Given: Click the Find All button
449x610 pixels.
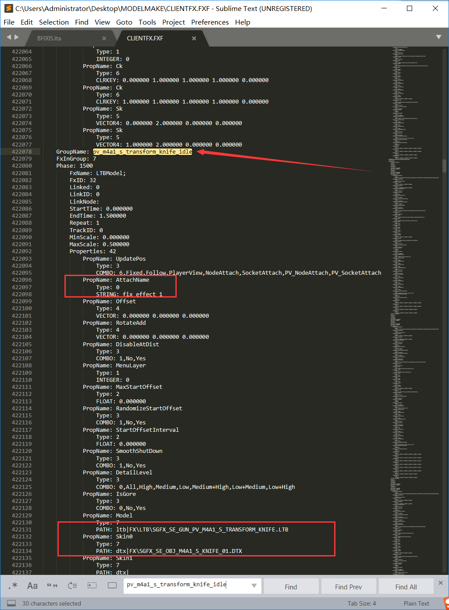Looking at the screenshot, I should [x=406, y=587].
